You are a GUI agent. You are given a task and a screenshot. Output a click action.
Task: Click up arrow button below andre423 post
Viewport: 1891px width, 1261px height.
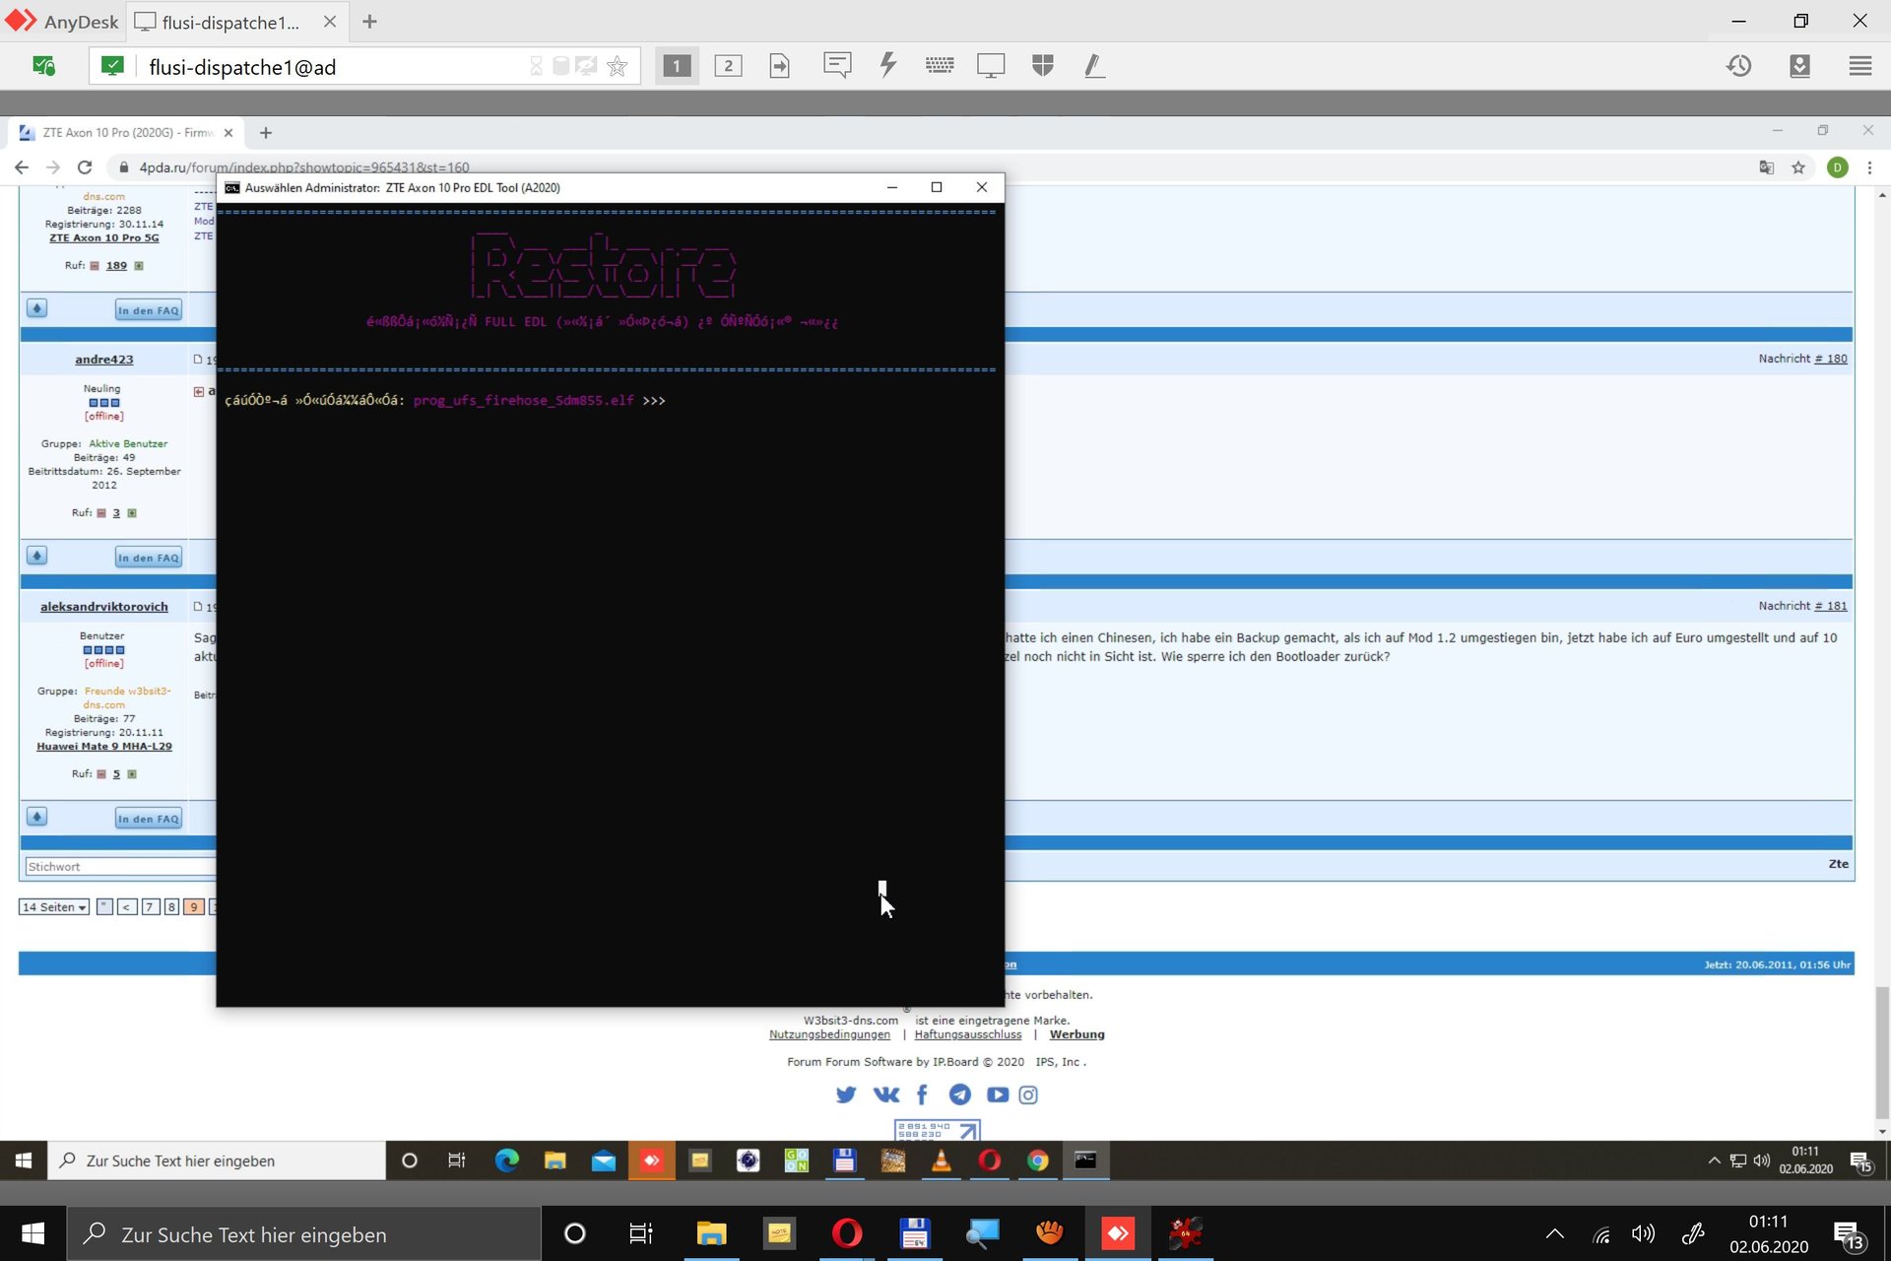pos(36,557)
